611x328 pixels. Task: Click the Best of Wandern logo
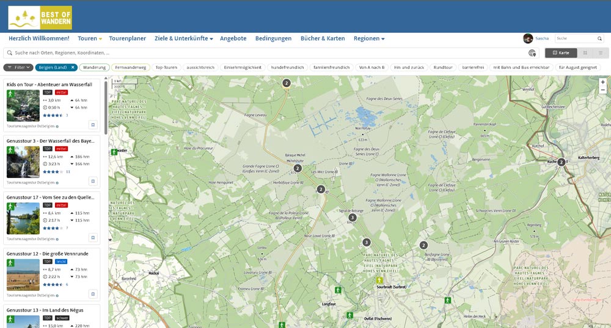click(40, 18)
